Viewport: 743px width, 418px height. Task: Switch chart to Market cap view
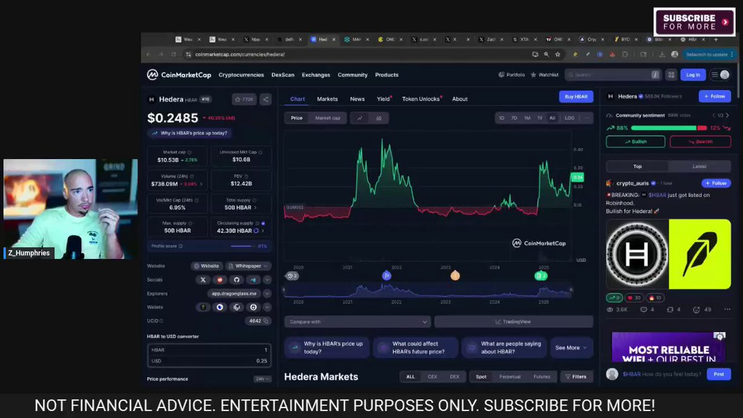click(x=328, y=118)
